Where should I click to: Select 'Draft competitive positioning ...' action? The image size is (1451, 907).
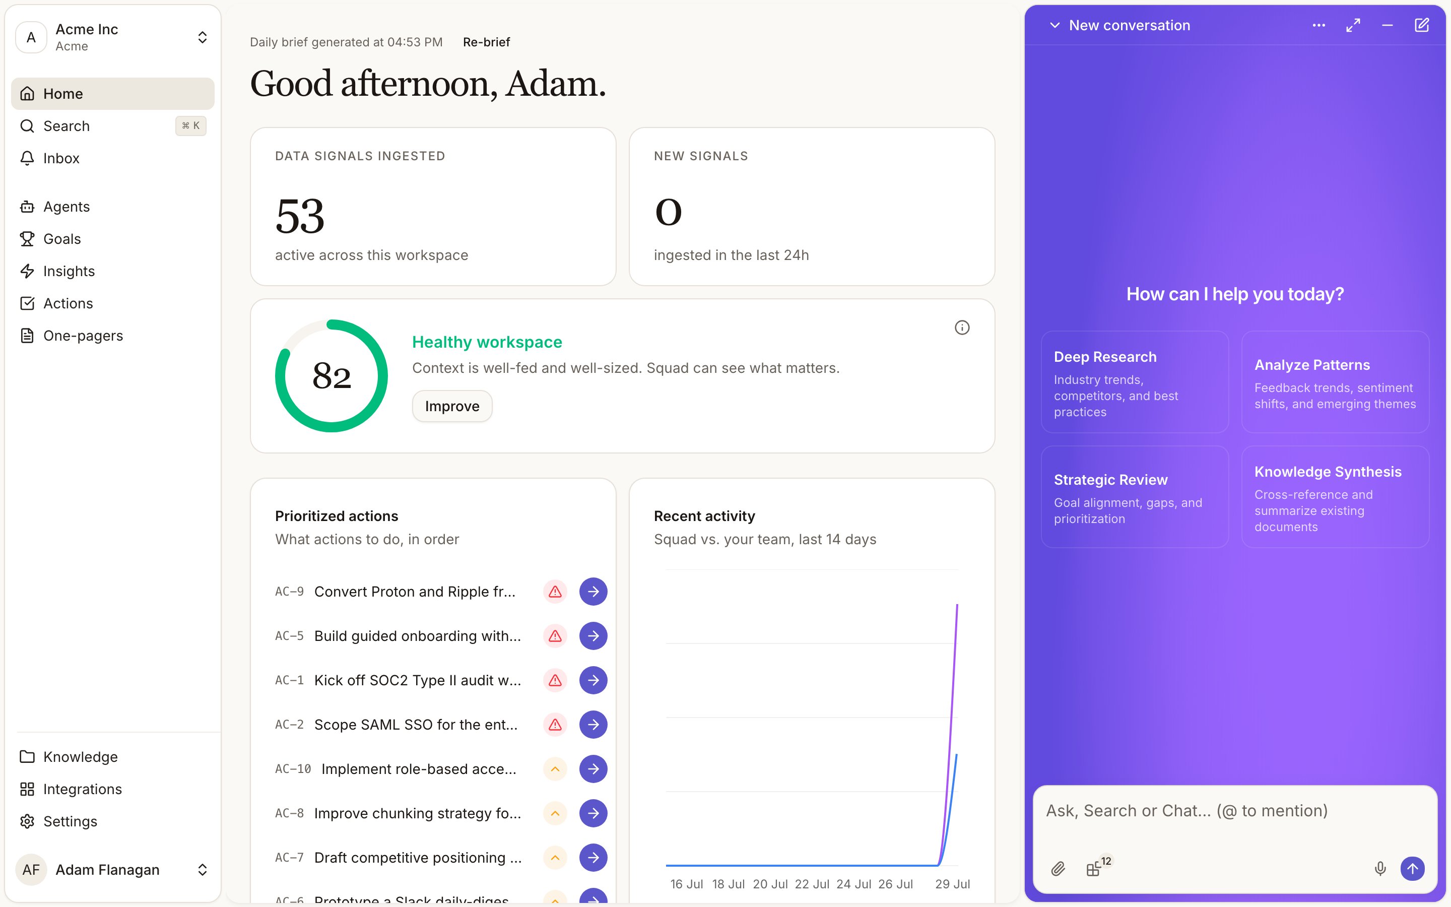click(x=418, y=858)
